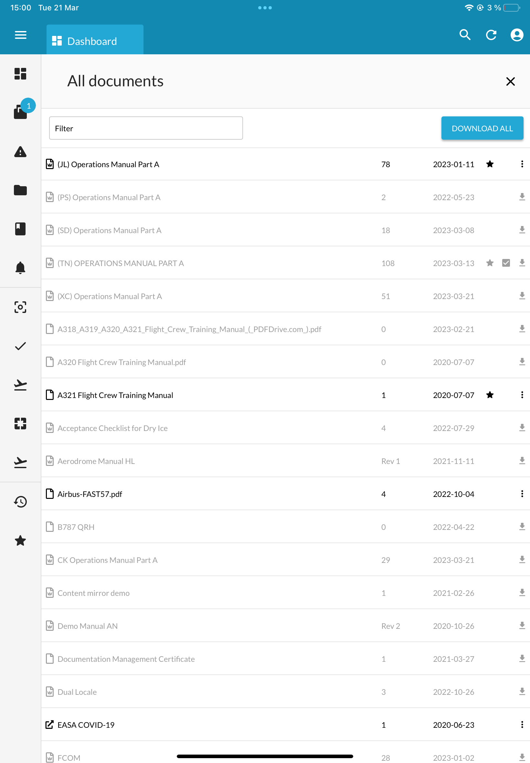Open options menu for EASA COVID-19
The height and width of the screenshot is (763, 530).
coord(522,725)
